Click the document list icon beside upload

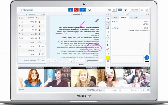click(x=55, y=61)
